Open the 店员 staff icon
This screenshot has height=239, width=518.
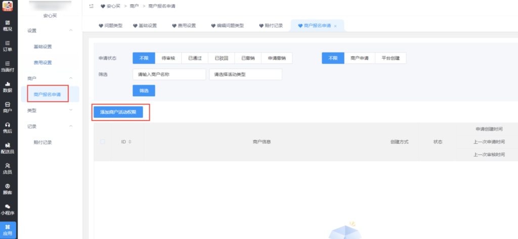tap(7, 168)
